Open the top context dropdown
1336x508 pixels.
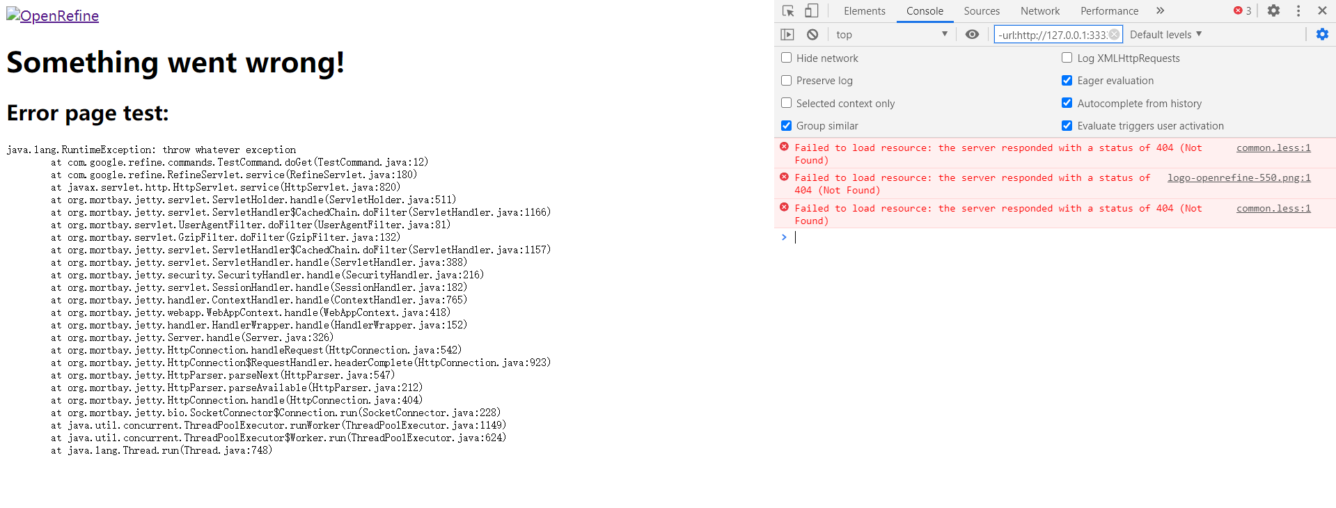892,34
